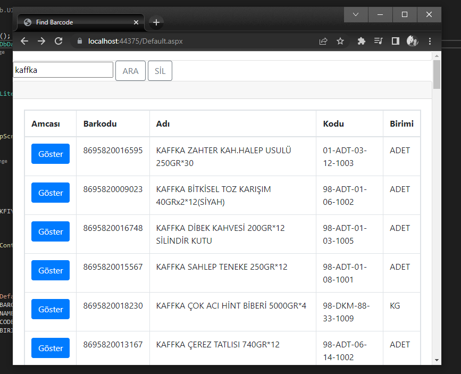Image resolution: width=461 pixels, height=374 pixels.
Task: View site information lock icon
Action: click(x=80, y=41)
